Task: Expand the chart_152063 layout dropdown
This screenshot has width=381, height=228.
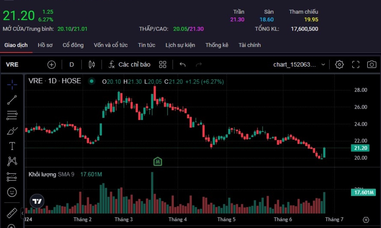Action: pyautogui.click(x=323, y=64)
